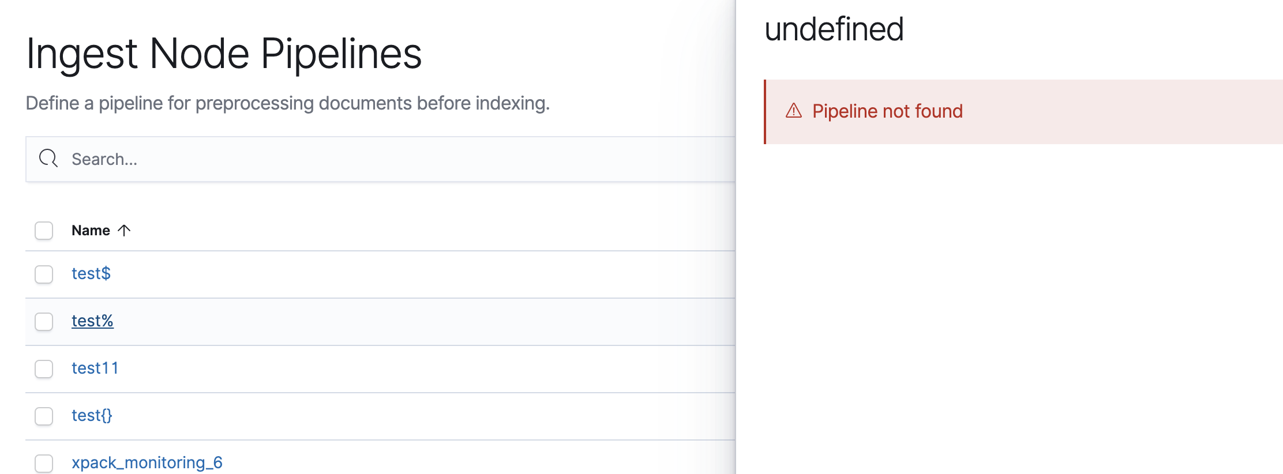Check the checkbox next to test%
This screenshot has width=1283, height=474.
pyautogui.click(x=43, y=321)
